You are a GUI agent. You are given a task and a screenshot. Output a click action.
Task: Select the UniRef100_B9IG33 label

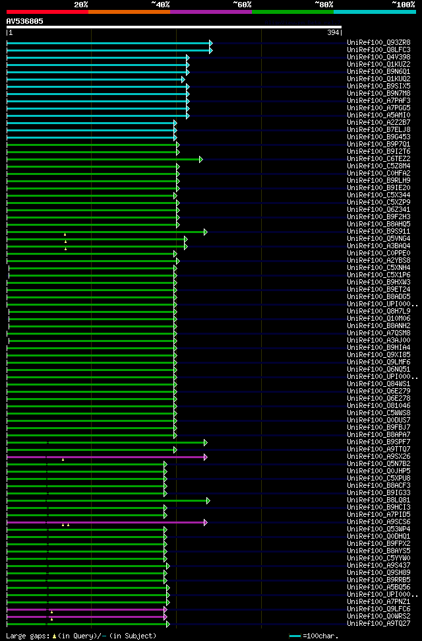point(378,493)
